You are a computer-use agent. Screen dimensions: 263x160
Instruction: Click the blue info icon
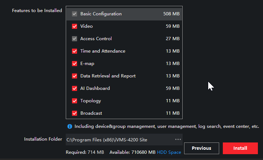[x=69, y=126]
